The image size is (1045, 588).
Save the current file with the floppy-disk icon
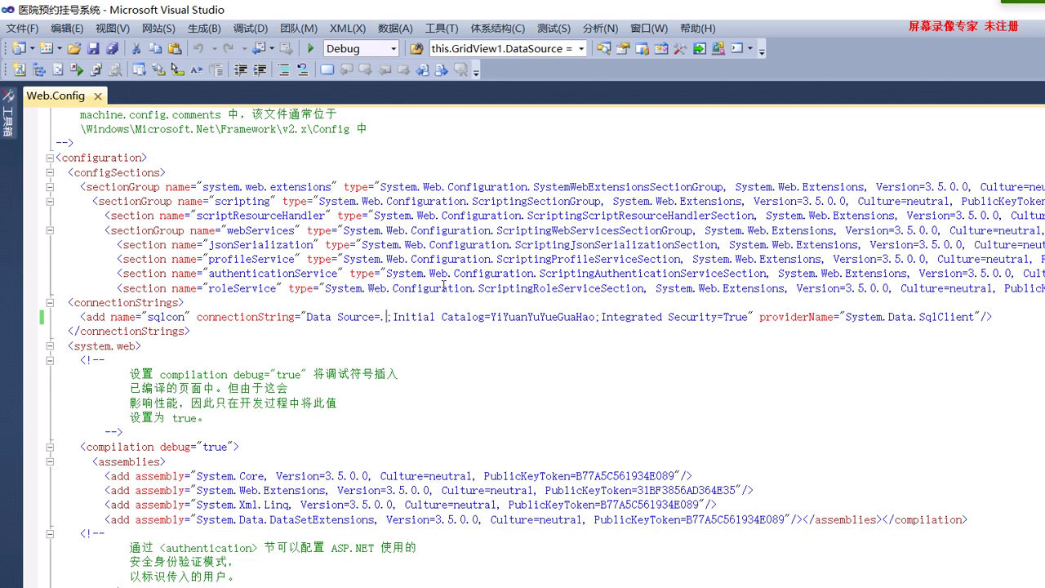93,49
